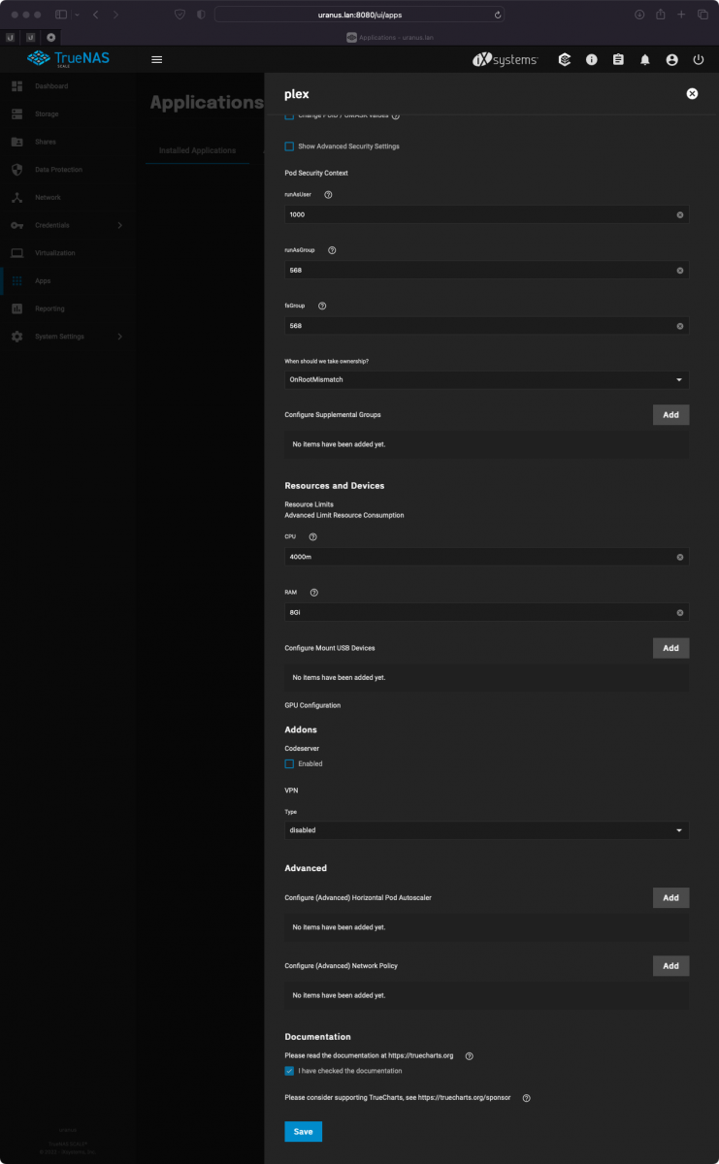Click the iXsystems logo
Image resolution: width=719 pixels, height=1164 pixels.
pos(505,59)
